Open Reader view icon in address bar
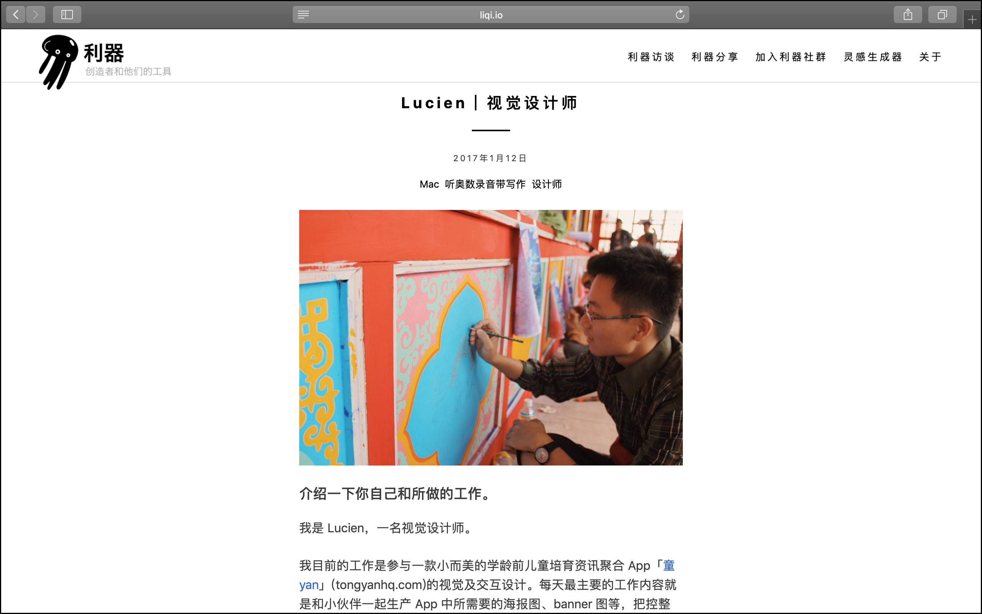This screenshot has width=982, height=614. (303, 15)
